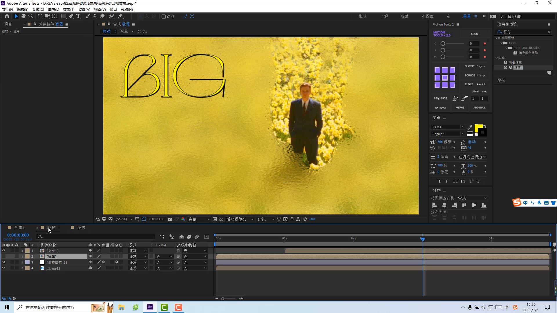Open the 在填充上描边 stroke option dropdown
Screen dimensions: 557x313
point(472,157)
